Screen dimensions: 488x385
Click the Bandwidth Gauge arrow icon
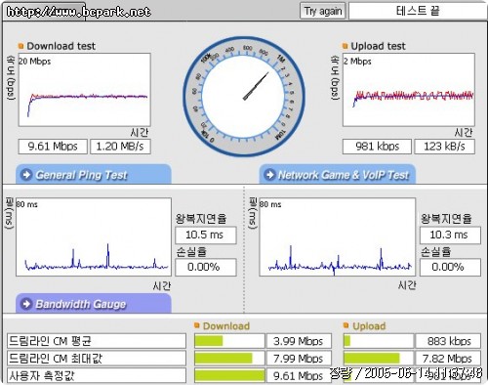coord(26,304)
